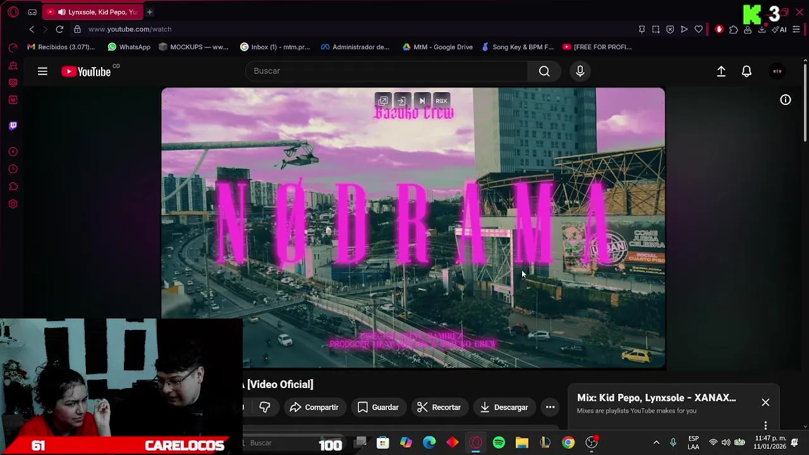This screenshot has height=455, width=809.
Task: Open the Opera AI assistant
Action: pos(779,29)
